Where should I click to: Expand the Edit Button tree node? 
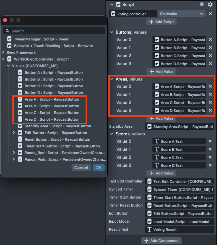14,132
